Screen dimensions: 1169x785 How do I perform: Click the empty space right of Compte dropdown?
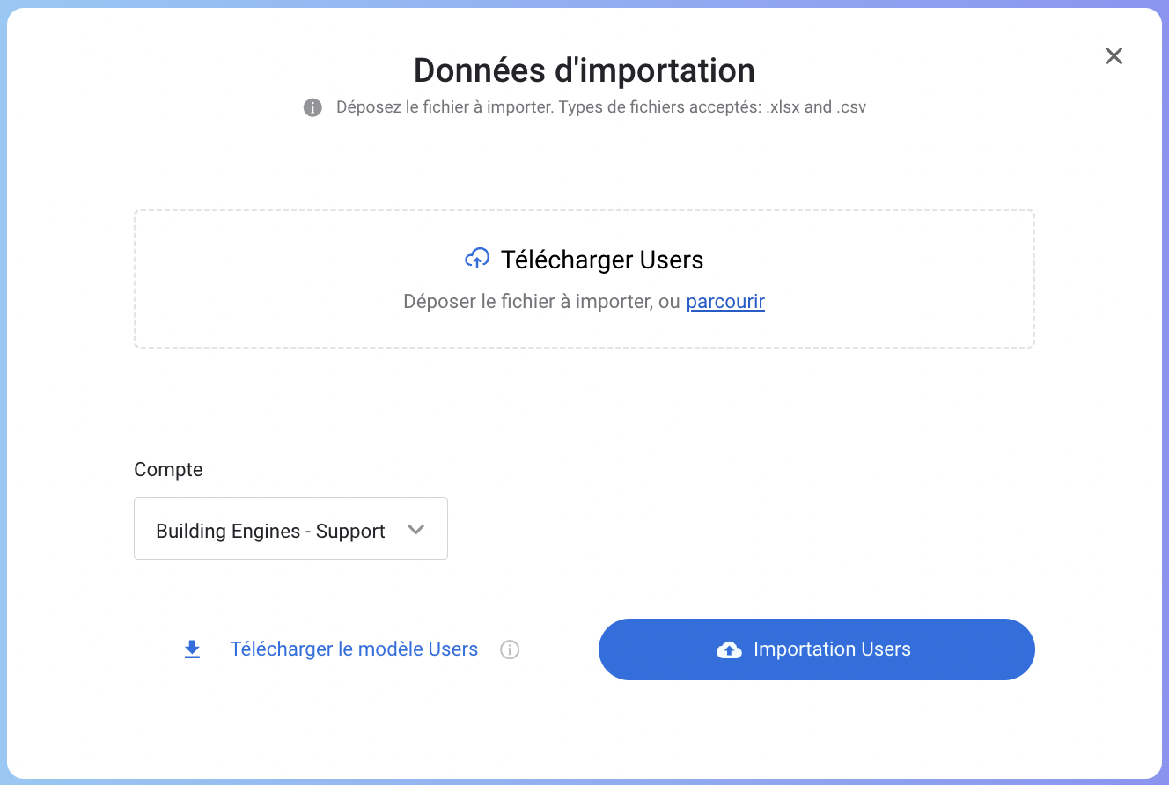[739, 528]
